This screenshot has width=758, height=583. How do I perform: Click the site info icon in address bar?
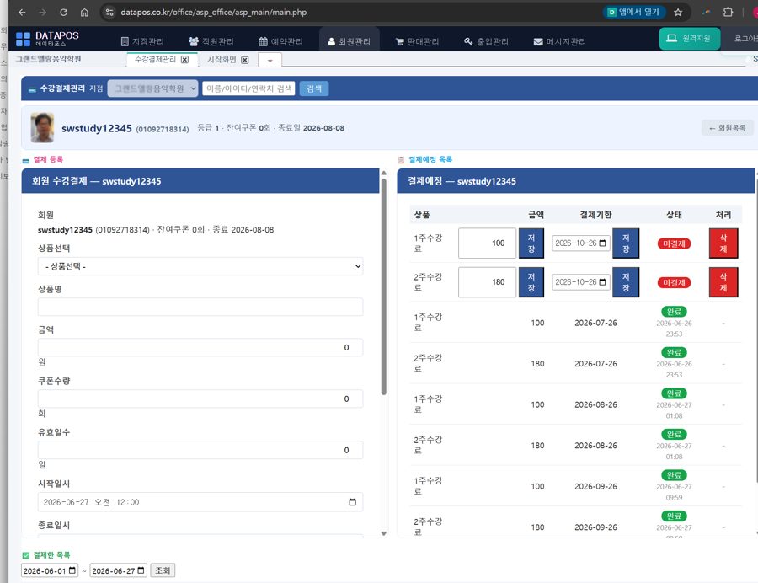point(109,13)
